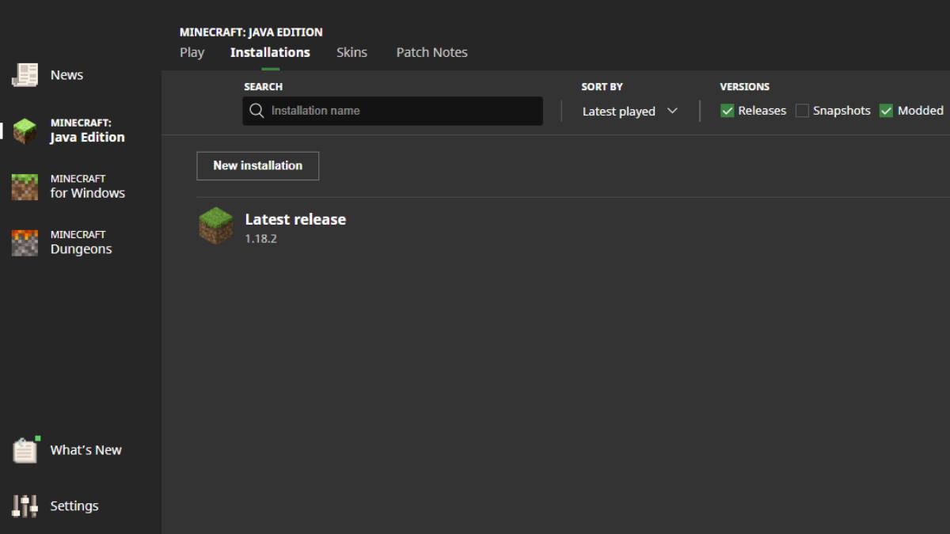Enable the Snapshots versions checkbox

click(802, 111)
